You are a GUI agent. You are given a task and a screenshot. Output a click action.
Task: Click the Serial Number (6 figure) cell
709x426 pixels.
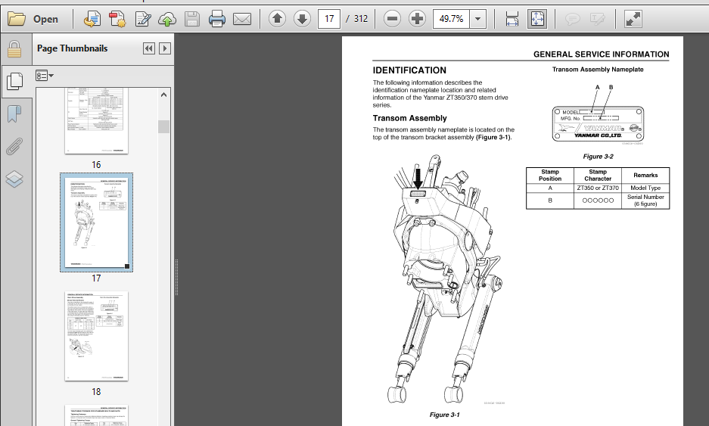point(645,201)
